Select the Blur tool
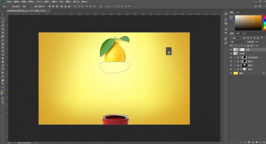Image resolution: width=266 pixels, height=144 pixels. click(x=3, y=58)
